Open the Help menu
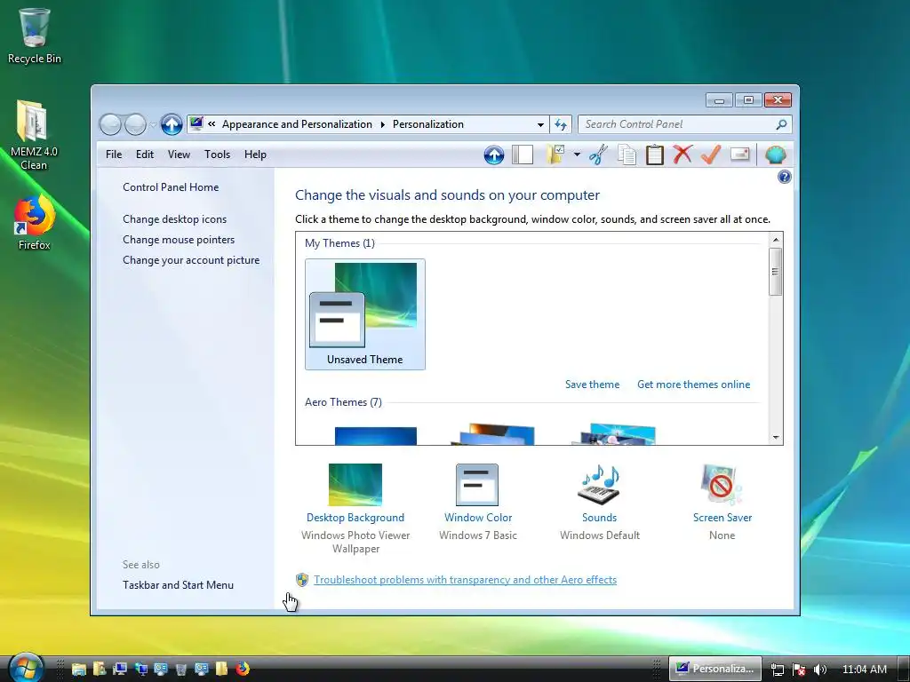910x682 pixels. 255,155
